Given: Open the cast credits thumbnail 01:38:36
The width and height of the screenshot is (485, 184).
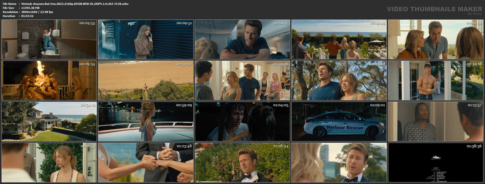Looking at the screenshot, I should (436, 162).
